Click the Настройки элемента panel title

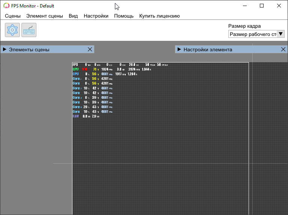point(208,49)
